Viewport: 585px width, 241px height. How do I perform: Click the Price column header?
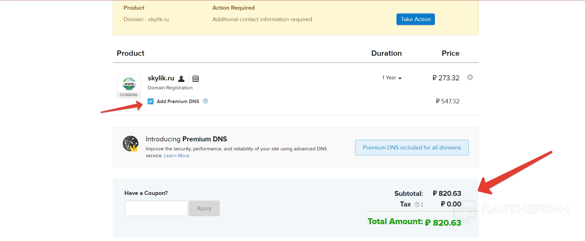pos(450,53)
